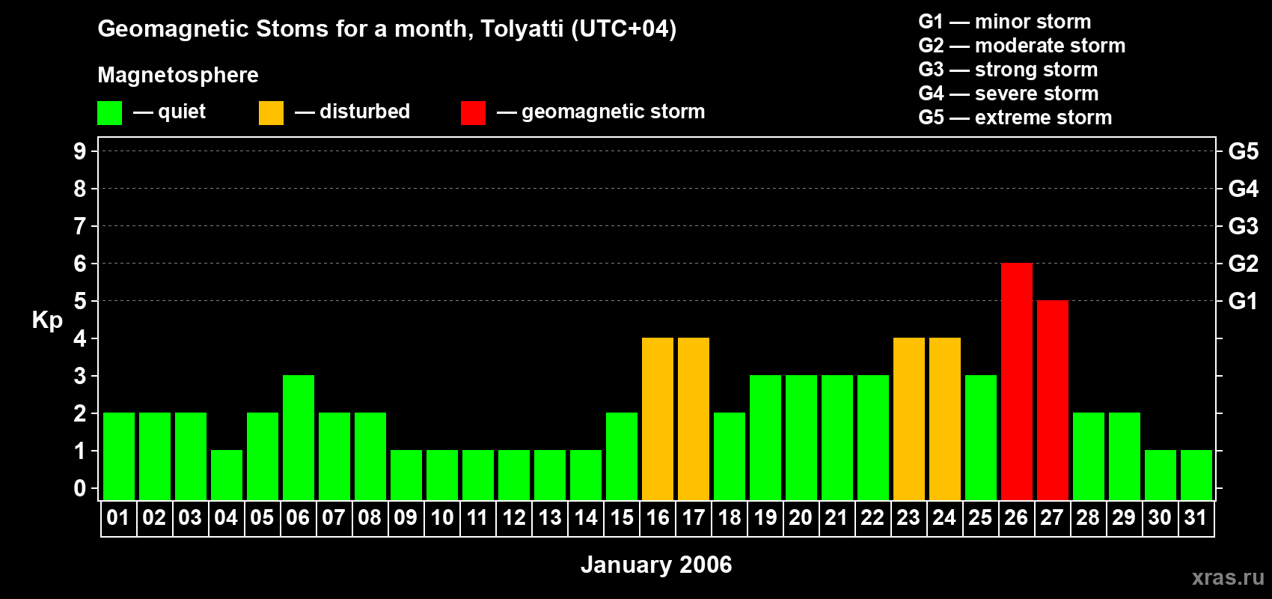Click the green bar for day 15

coord(622,457)
